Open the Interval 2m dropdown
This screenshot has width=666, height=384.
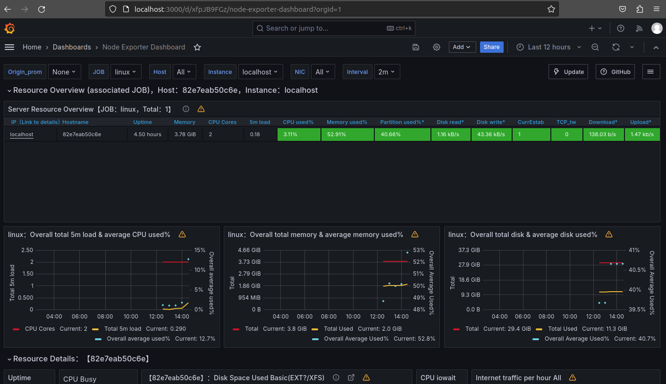tap(387, 72)
